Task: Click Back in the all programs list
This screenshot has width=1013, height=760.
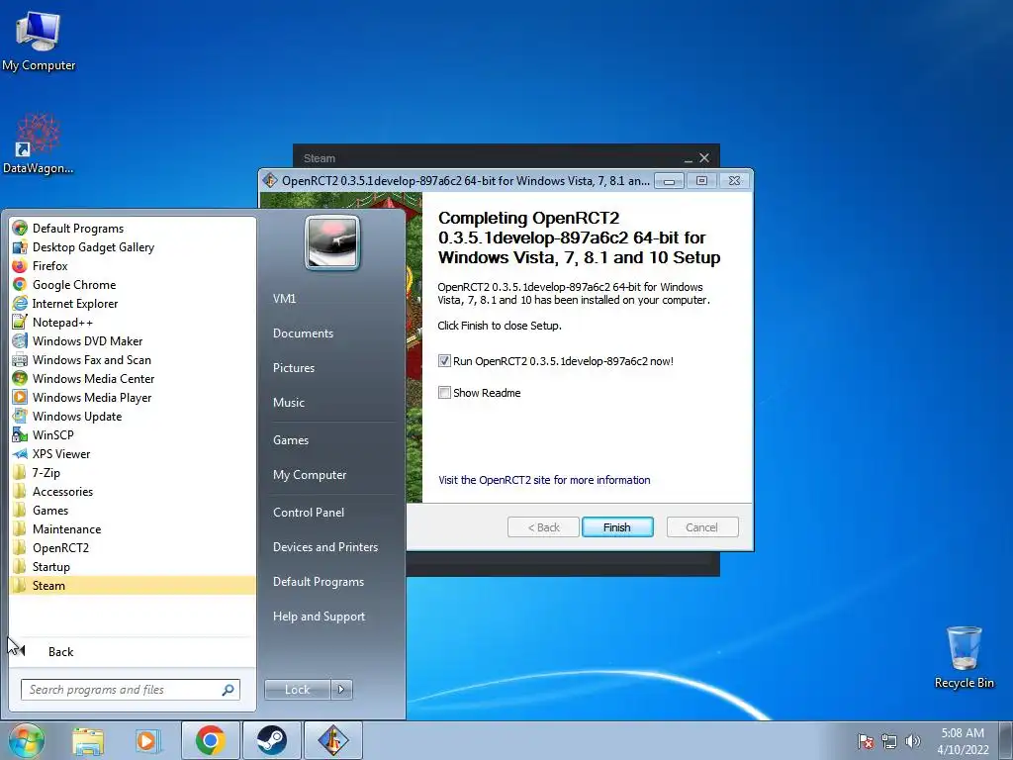Action: (60, 651)
